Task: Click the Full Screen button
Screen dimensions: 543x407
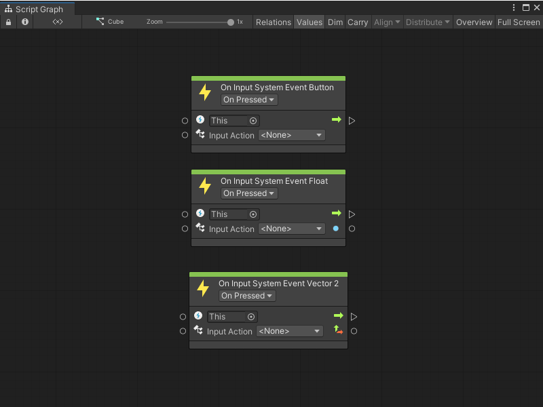Action: [x=519, y=22]
